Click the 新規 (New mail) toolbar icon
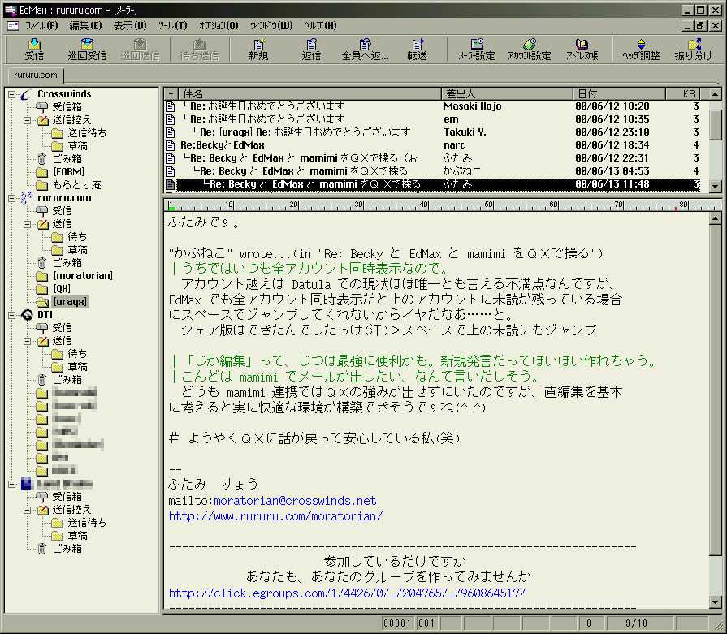727x634 pixels. [258, 50]
